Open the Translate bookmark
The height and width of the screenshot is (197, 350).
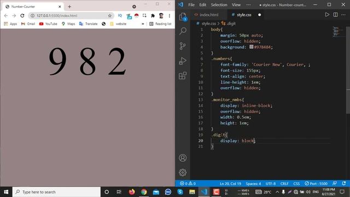point(89,24)
